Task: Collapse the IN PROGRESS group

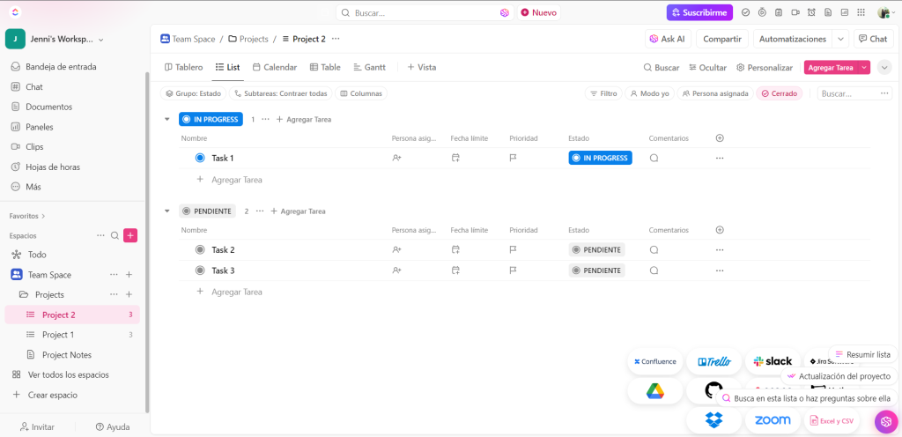Action: [166, 119]
